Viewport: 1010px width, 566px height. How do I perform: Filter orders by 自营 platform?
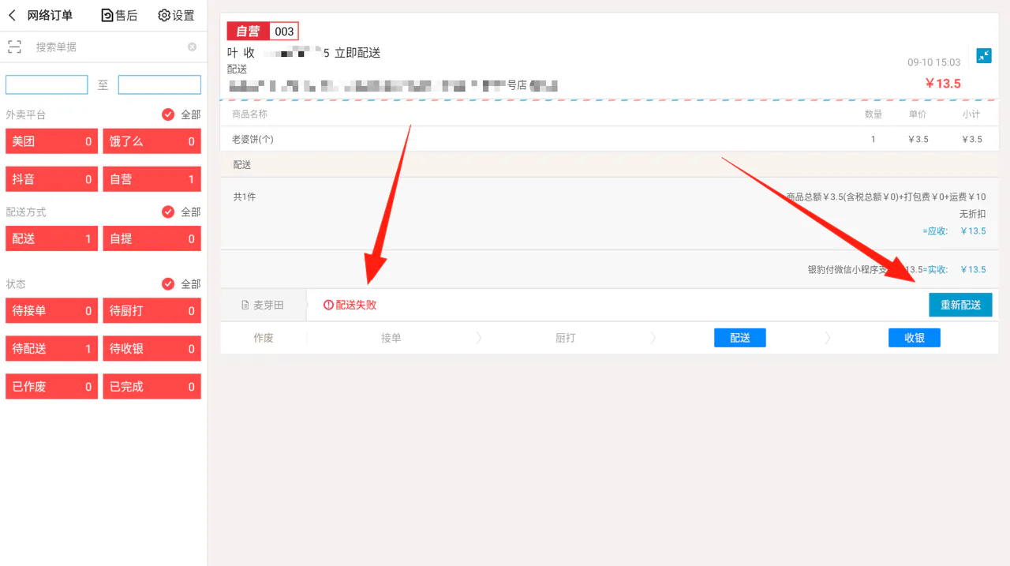151,179
